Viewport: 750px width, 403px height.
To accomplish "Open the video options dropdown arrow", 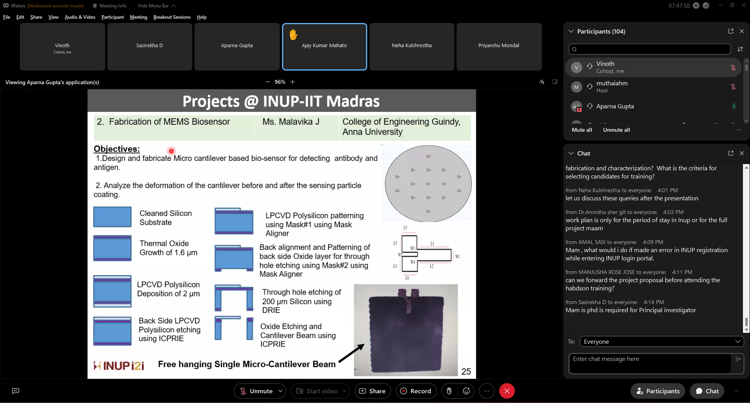I will pos(345,391).
